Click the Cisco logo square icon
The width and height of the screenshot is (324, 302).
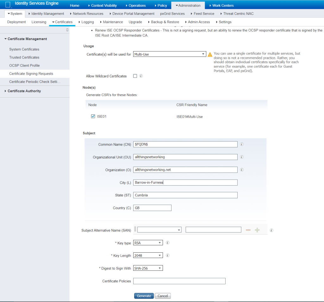point(8,4)
